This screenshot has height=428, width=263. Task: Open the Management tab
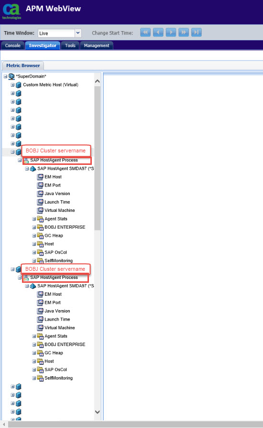(x=97, y=46)
